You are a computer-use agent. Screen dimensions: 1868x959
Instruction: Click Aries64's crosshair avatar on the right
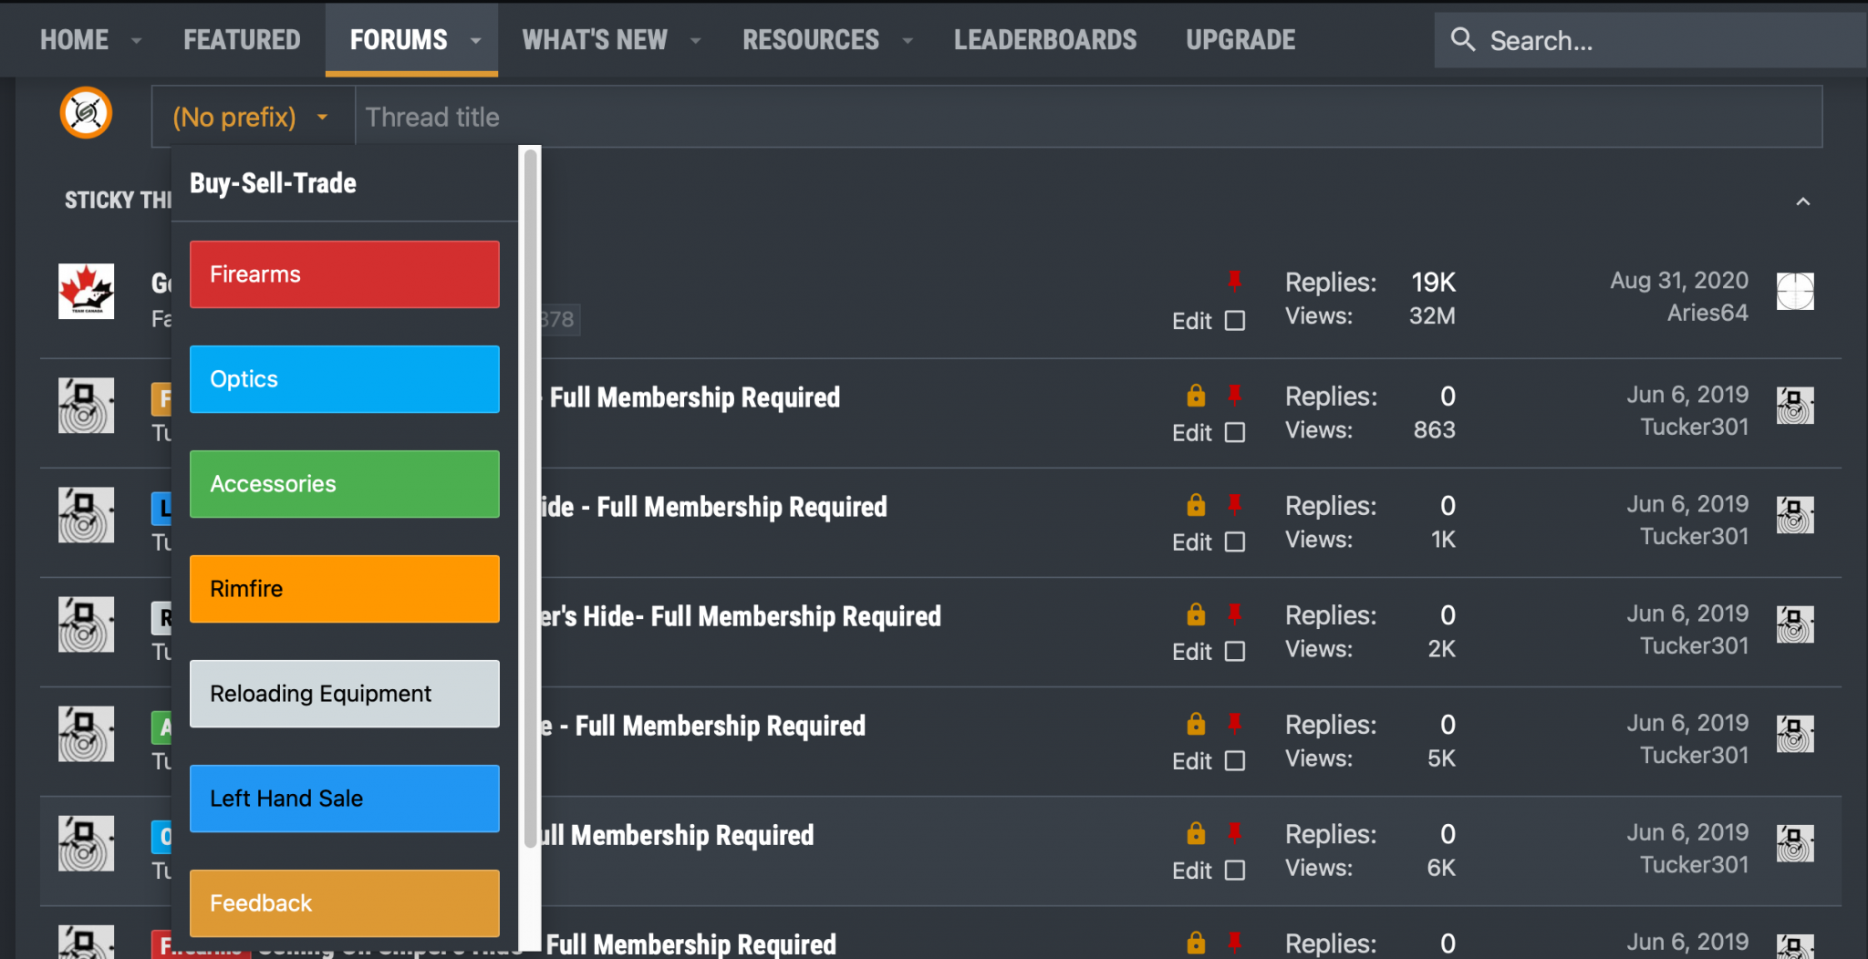coord(1794,292)
